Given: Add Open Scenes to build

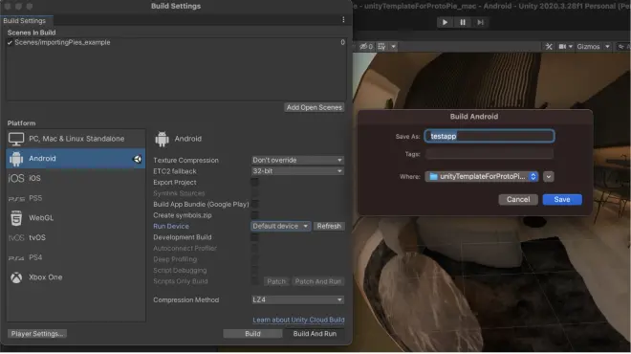Looking at the screenshot, I should coord(315,107).
